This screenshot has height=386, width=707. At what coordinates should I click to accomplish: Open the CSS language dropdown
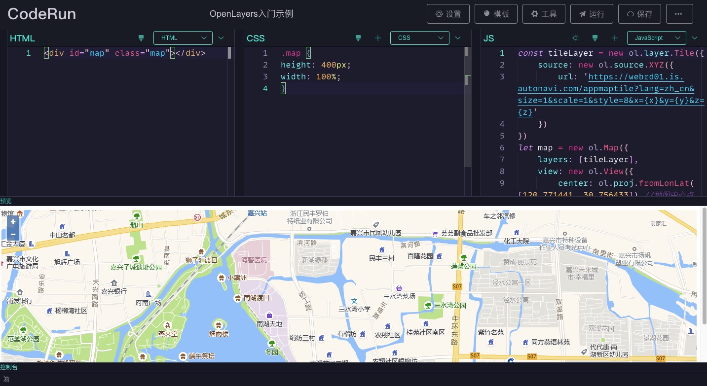420,38
